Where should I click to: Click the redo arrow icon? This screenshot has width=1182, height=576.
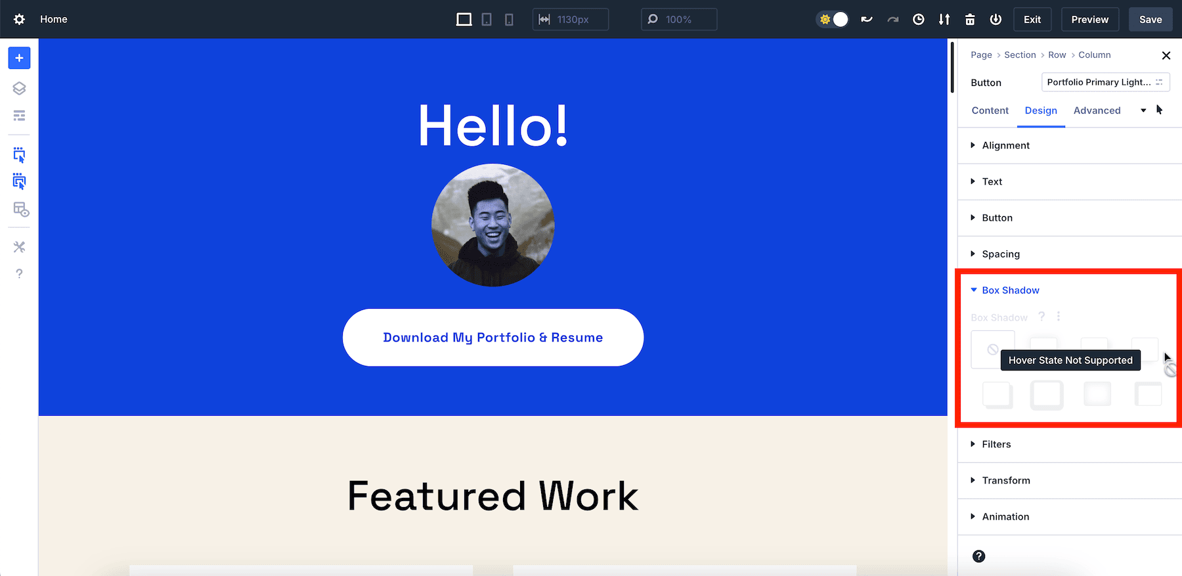point(893,19)
